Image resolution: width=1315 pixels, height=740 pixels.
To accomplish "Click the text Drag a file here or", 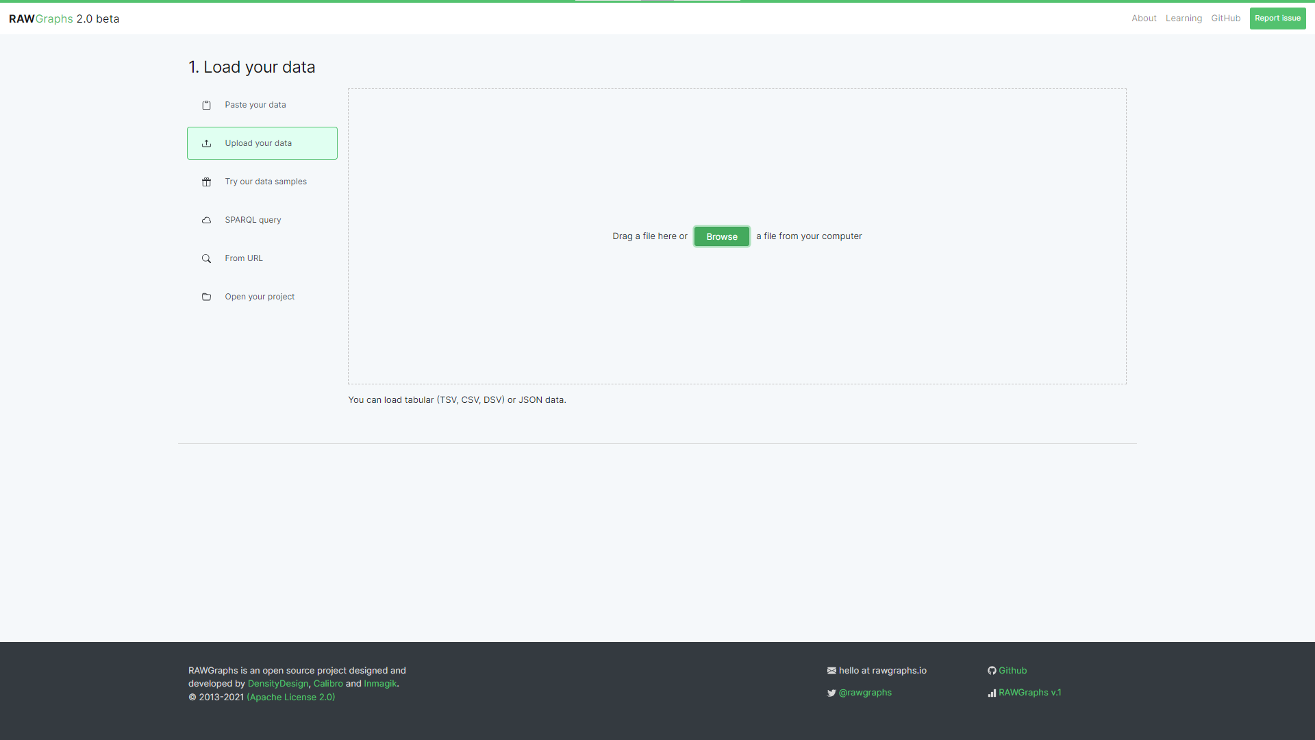I will pos(649,236).
